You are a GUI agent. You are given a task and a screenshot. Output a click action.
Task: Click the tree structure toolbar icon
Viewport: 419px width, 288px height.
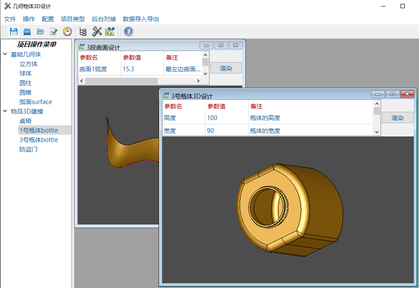click(83, 32)
